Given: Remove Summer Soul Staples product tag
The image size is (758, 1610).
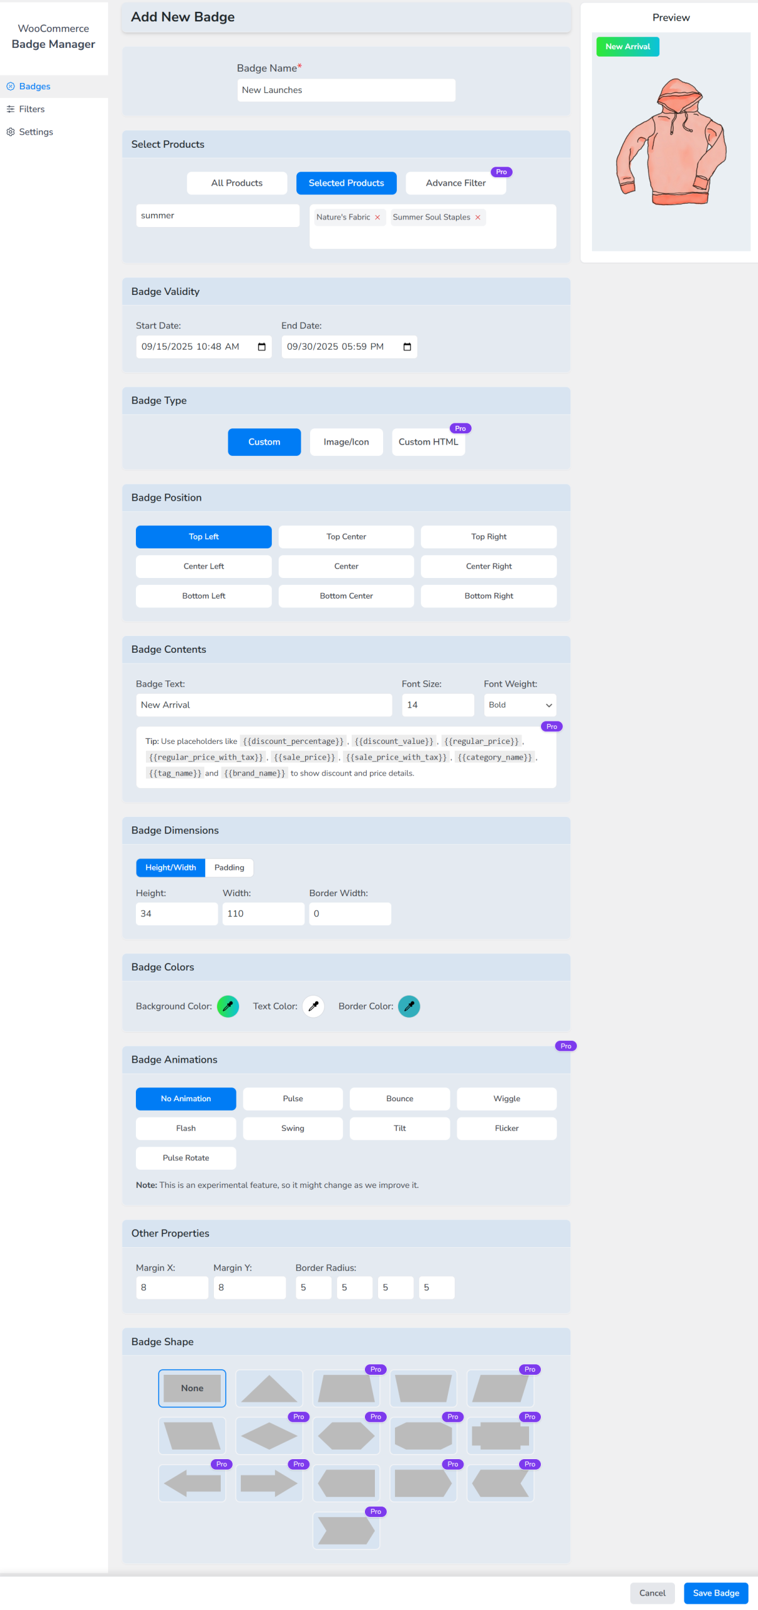Looking at the screenshot, I should point(477,218).
